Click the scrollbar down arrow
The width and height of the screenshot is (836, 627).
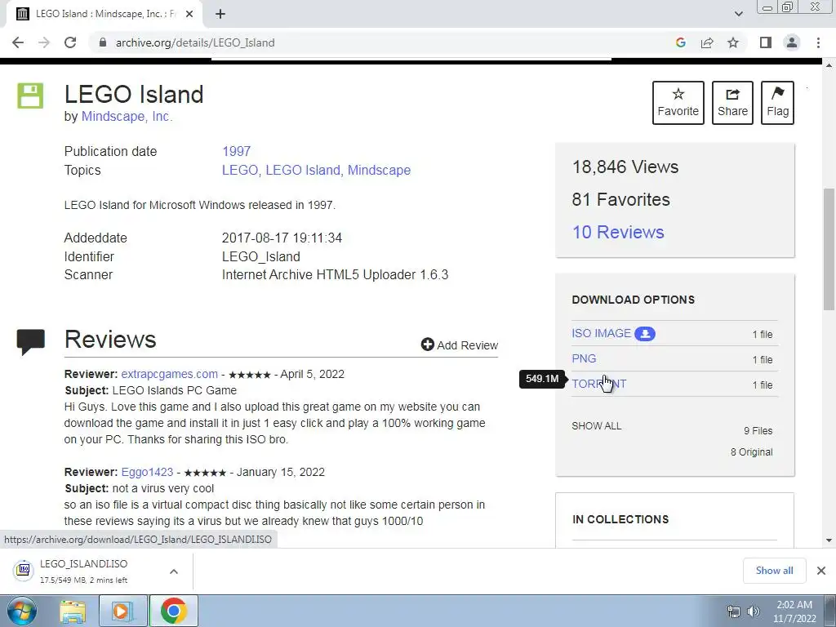[x=829, y=540]
